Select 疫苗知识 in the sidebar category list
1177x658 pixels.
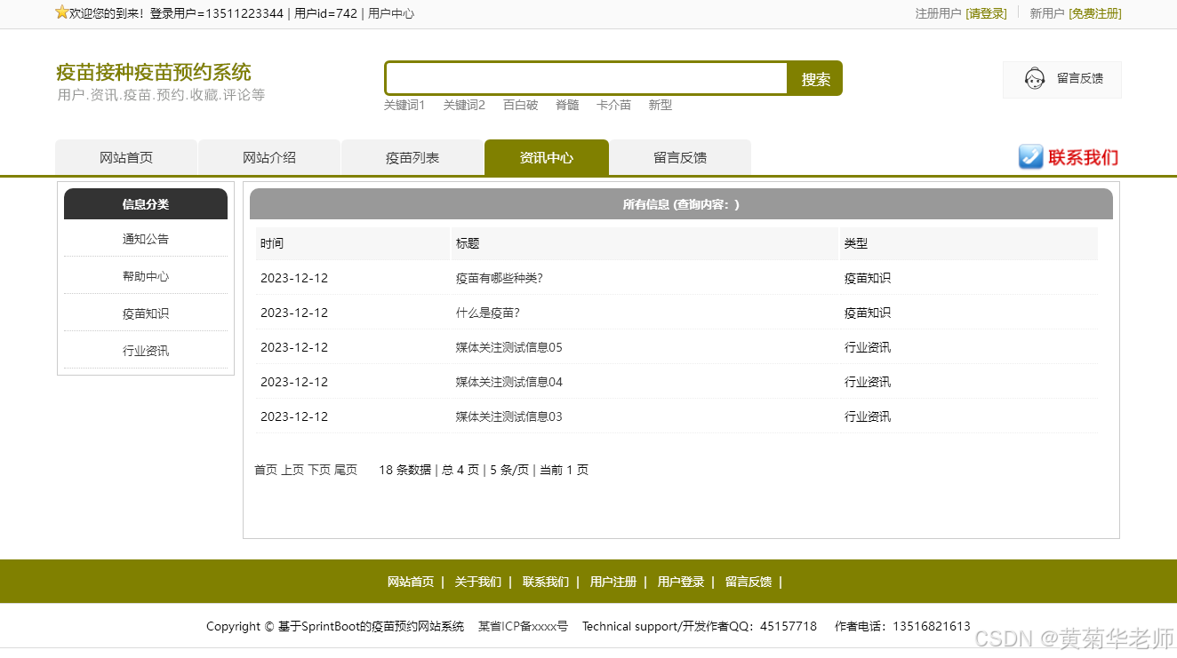145,313
